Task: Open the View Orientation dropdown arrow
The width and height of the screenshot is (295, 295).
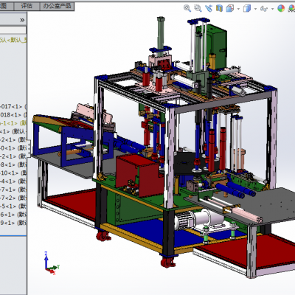Action: (x=238, y=9)
